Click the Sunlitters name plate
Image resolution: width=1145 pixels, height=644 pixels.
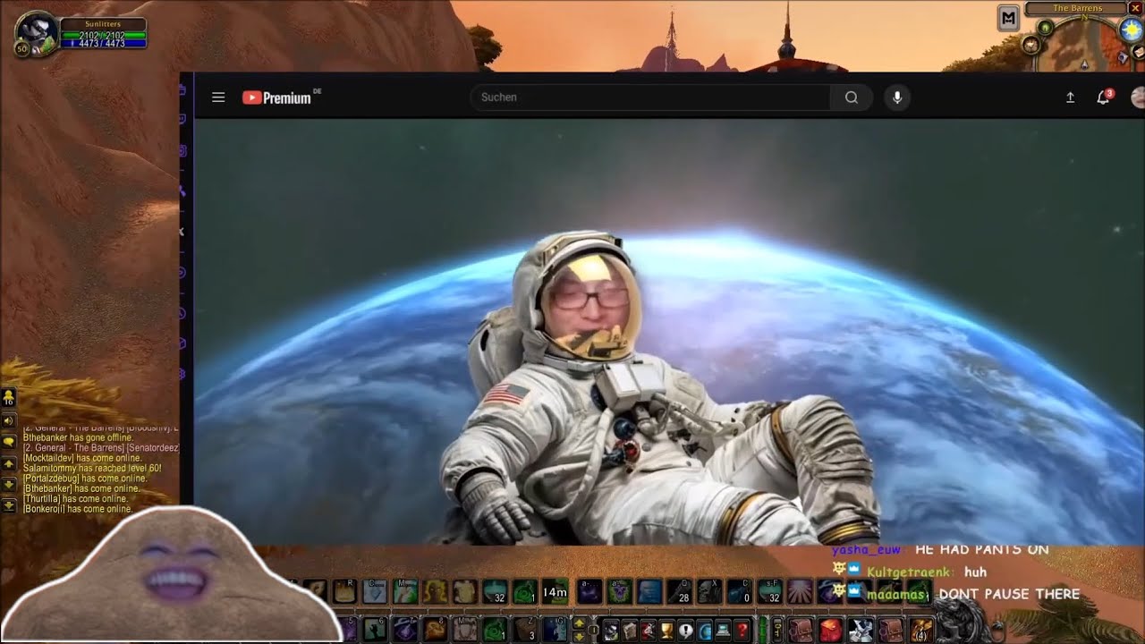coord(103,24)
